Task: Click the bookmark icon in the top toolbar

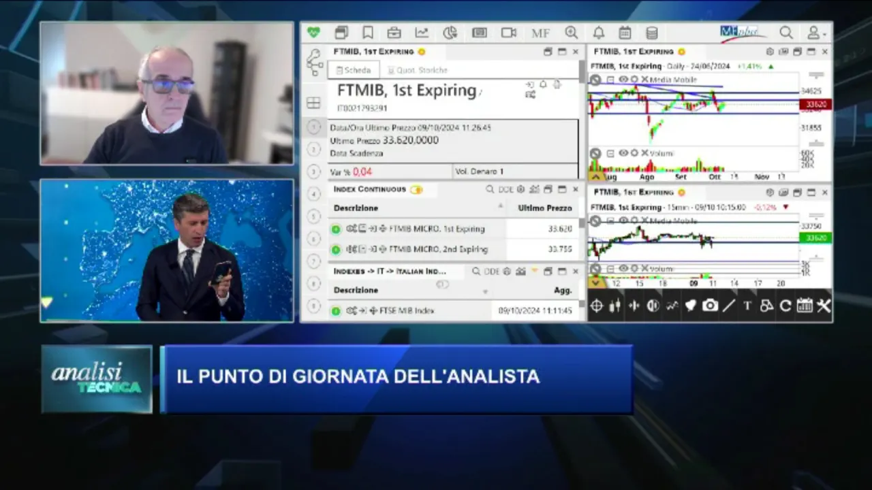Action: click(368, 33)
